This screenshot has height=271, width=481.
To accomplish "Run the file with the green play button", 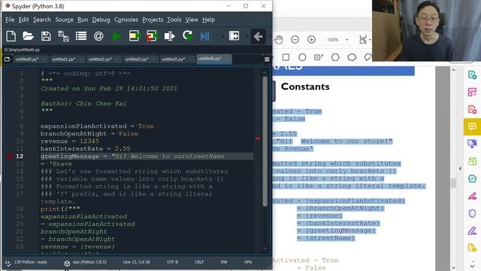I will click(x=116, y=36).
